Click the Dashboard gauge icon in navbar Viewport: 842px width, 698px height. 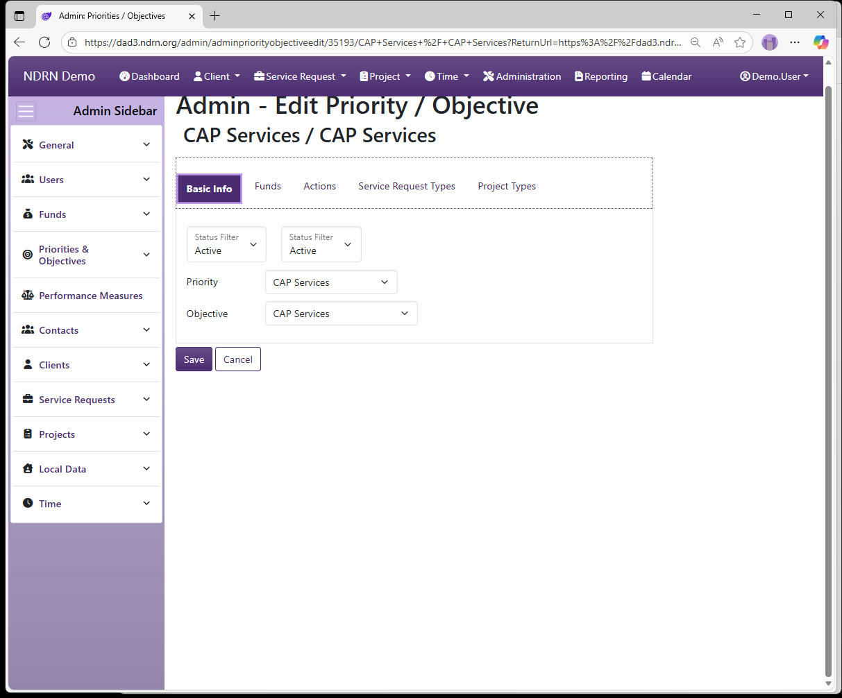click(125, 76)
